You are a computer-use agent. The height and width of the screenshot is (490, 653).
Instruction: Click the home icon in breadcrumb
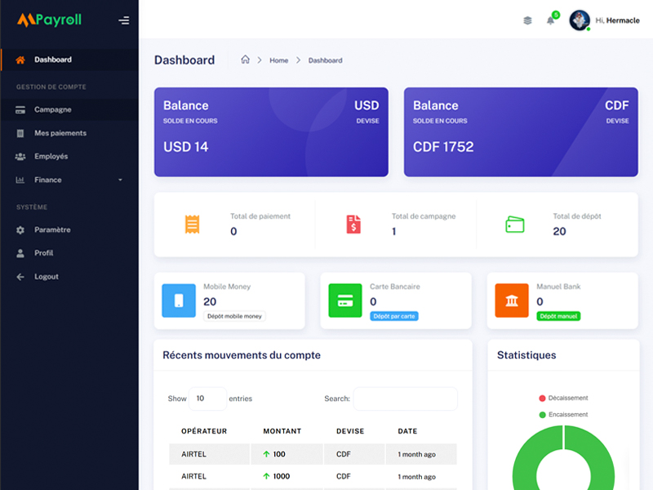click(245, 60)
